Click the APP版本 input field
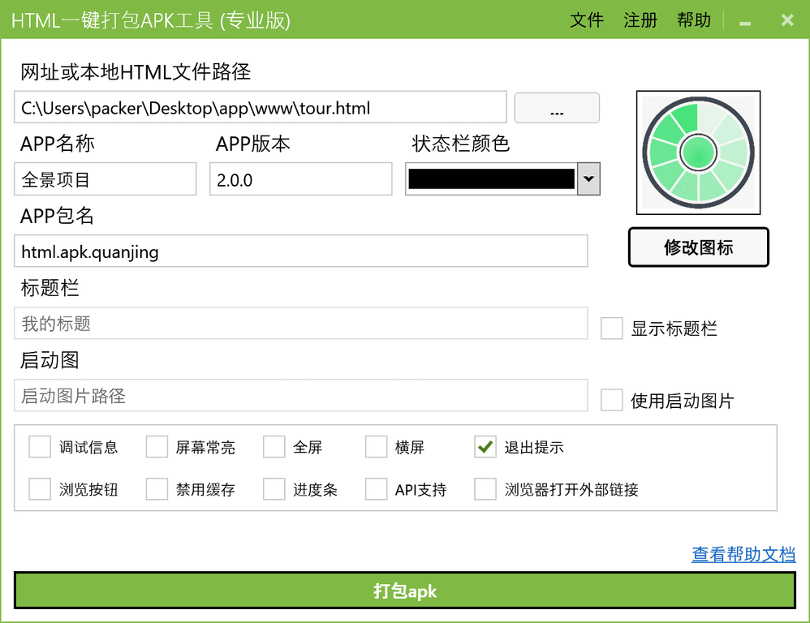The width and height of the screenshot is (810, 623). click(300, 178)
